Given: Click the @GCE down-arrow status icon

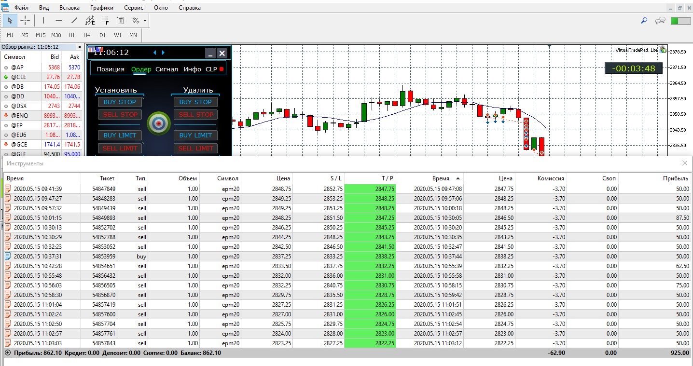Looking at the screenshot, I should click(x=6, y=145).
